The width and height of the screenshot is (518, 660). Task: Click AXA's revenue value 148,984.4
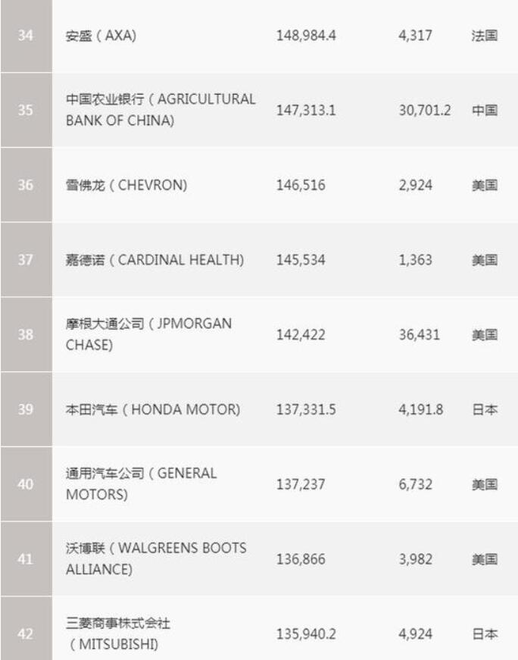[307, 36]
